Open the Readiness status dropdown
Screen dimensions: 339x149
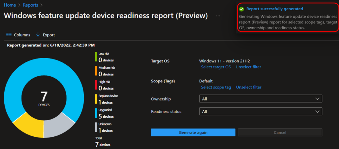coord(261,111)
